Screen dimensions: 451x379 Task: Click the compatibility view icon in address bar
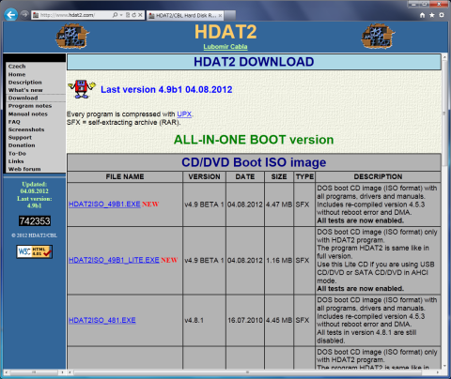(128, 15)
